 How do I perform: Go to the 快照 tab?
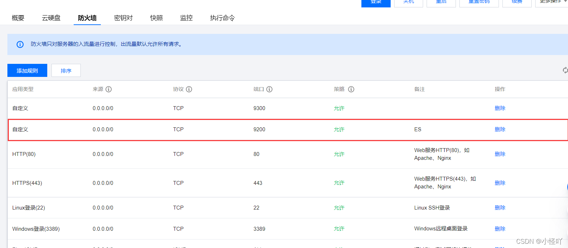[157, 18]
